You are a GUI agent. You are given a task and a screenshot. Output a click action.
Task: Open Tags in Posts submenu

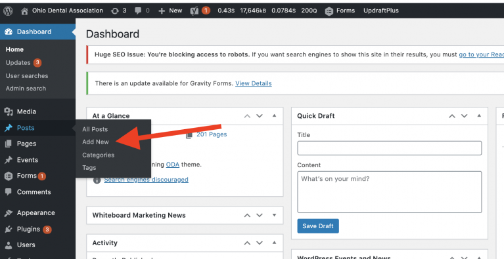[x=89, y=168]
